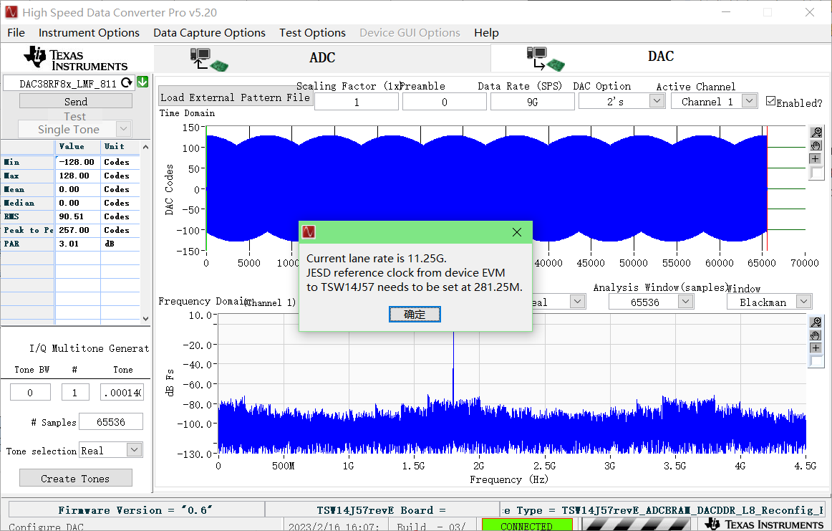Viewport: 832px width, 531px height.
Task: Close the lane rate message dialog
Action: coord(517,232)
